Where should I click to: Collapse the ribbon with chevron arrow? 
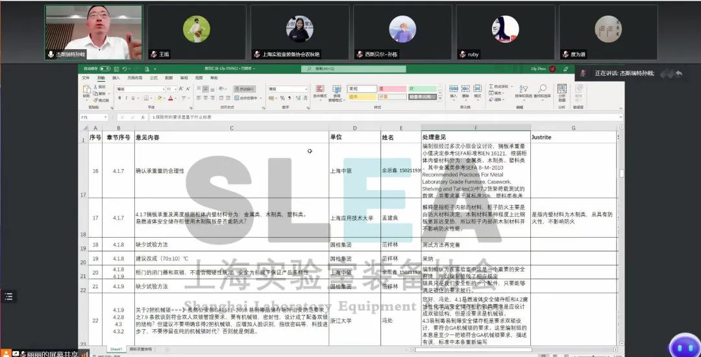(621, 108)
